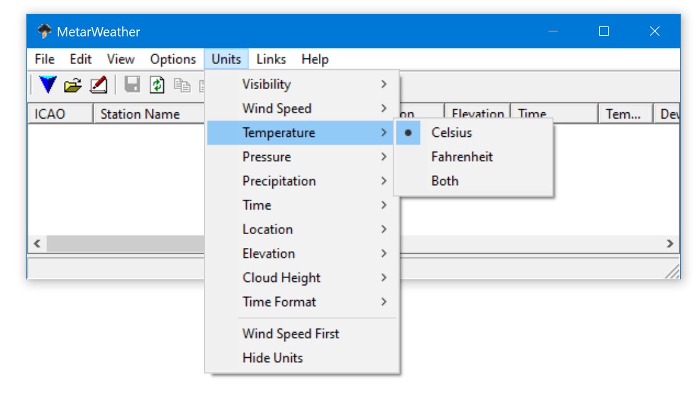Click the MetarWeather title bar app icon

[x=44, y=31]
